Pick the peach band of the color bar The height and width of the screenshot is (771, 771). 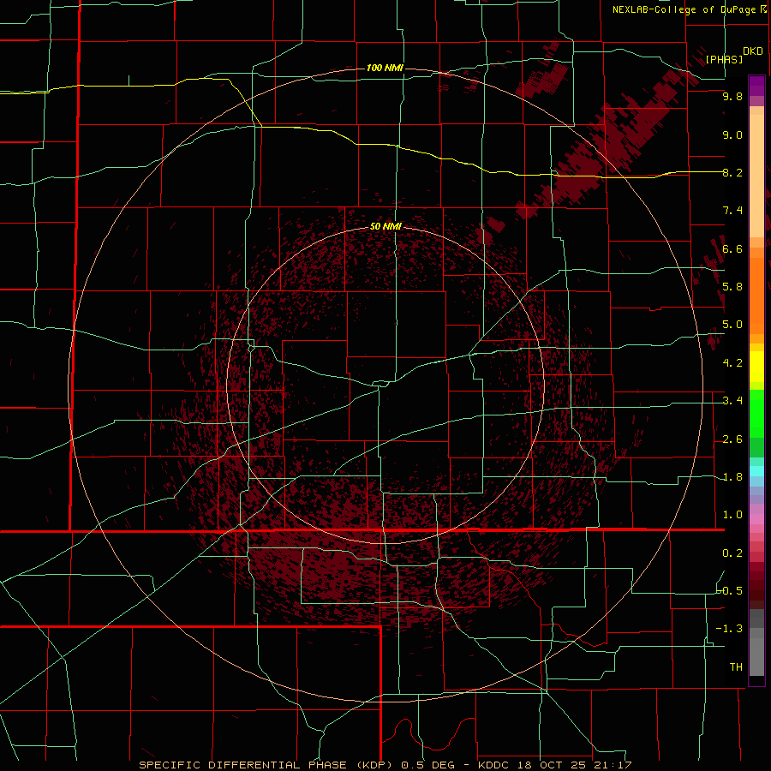[x=756, y=176]
